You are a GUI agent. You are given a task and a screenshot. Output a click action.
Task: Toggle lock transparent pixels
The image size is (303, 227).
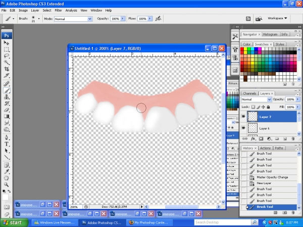point(253,107)
